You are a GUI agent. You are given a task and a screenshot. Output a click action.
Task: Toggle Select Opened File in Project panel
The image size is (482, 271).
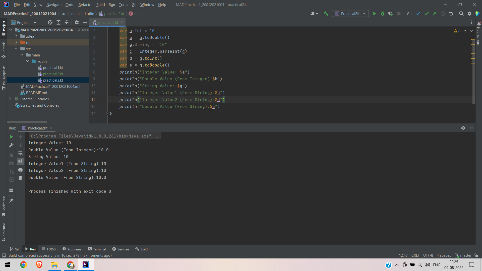pyautogui.click(x=50, y=22)
